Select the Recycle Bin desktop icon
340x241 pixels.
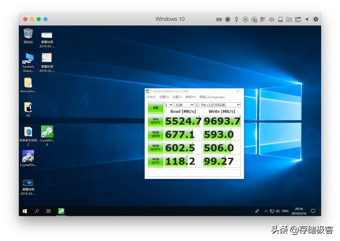28,36
